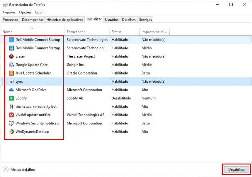Select the red Eraser icon
The width and height of the screenshot is (252, 177).
11,56
